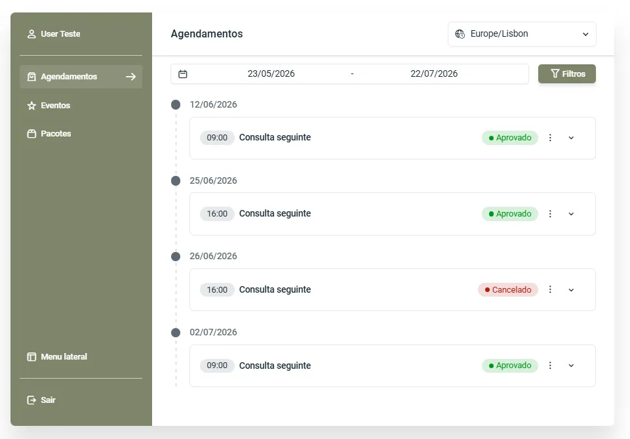Click the 16:00 time chip on 25/06/2026
This screenshot has height=439, width=630.
click(217, 214)
